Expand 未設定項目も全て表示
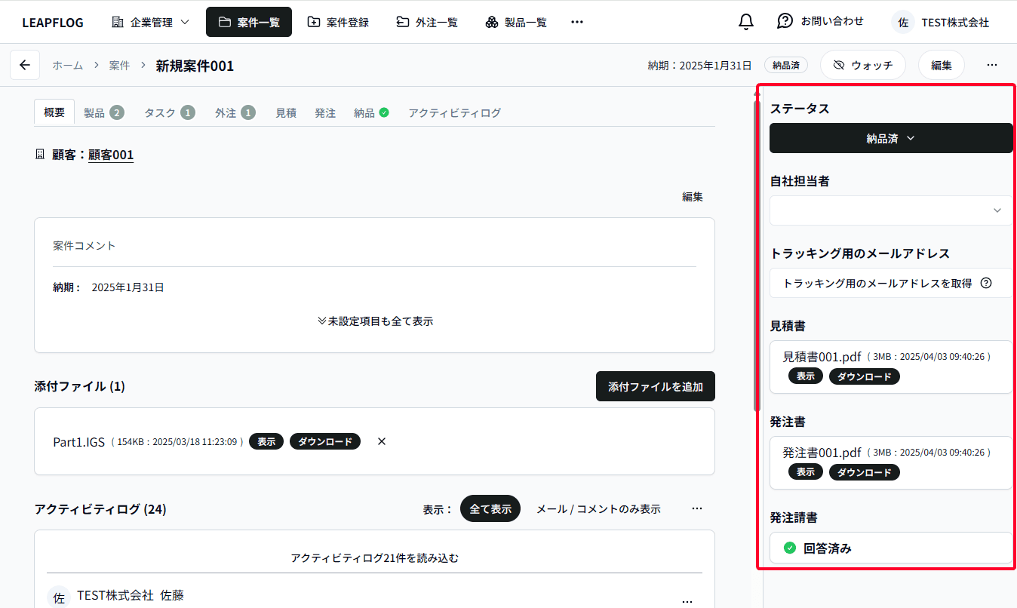The height and width of the screenshot is (608, 1017). (x=374, y=321)
